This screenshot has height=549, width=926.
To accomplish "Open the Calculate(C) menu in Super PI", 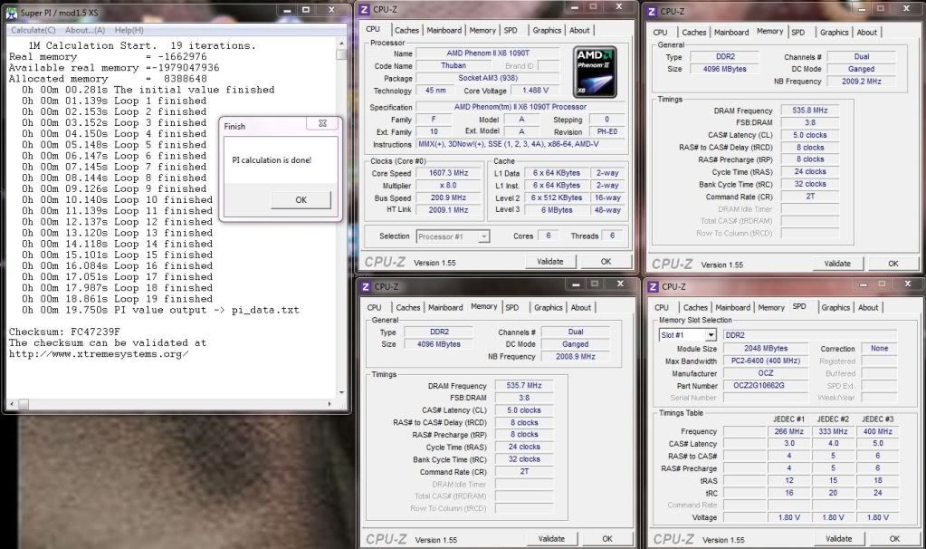I will coord(33,30).
